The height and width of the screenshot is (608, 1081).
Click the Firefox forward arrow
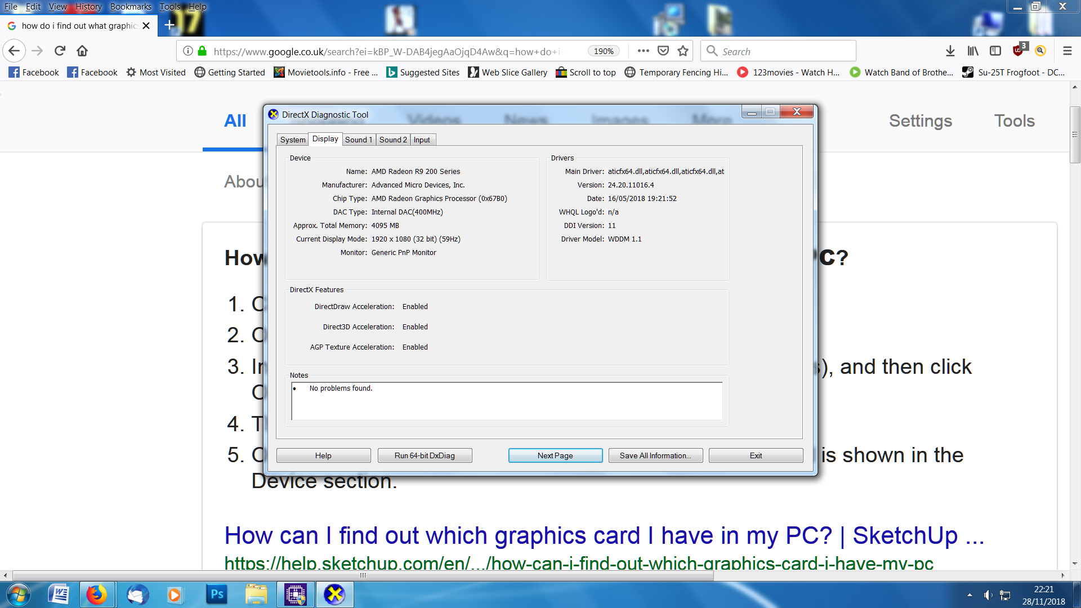pyautogui.click(x=37, y=51)
